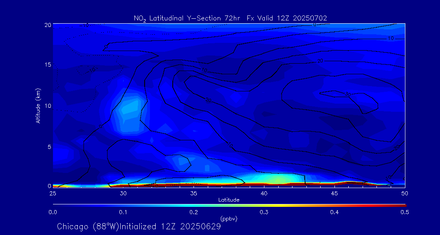Image resolution: width=440 pixels, height=235 pixels.
Task: Click the color scale label "0.0"
Action: (x=53, y=213)
